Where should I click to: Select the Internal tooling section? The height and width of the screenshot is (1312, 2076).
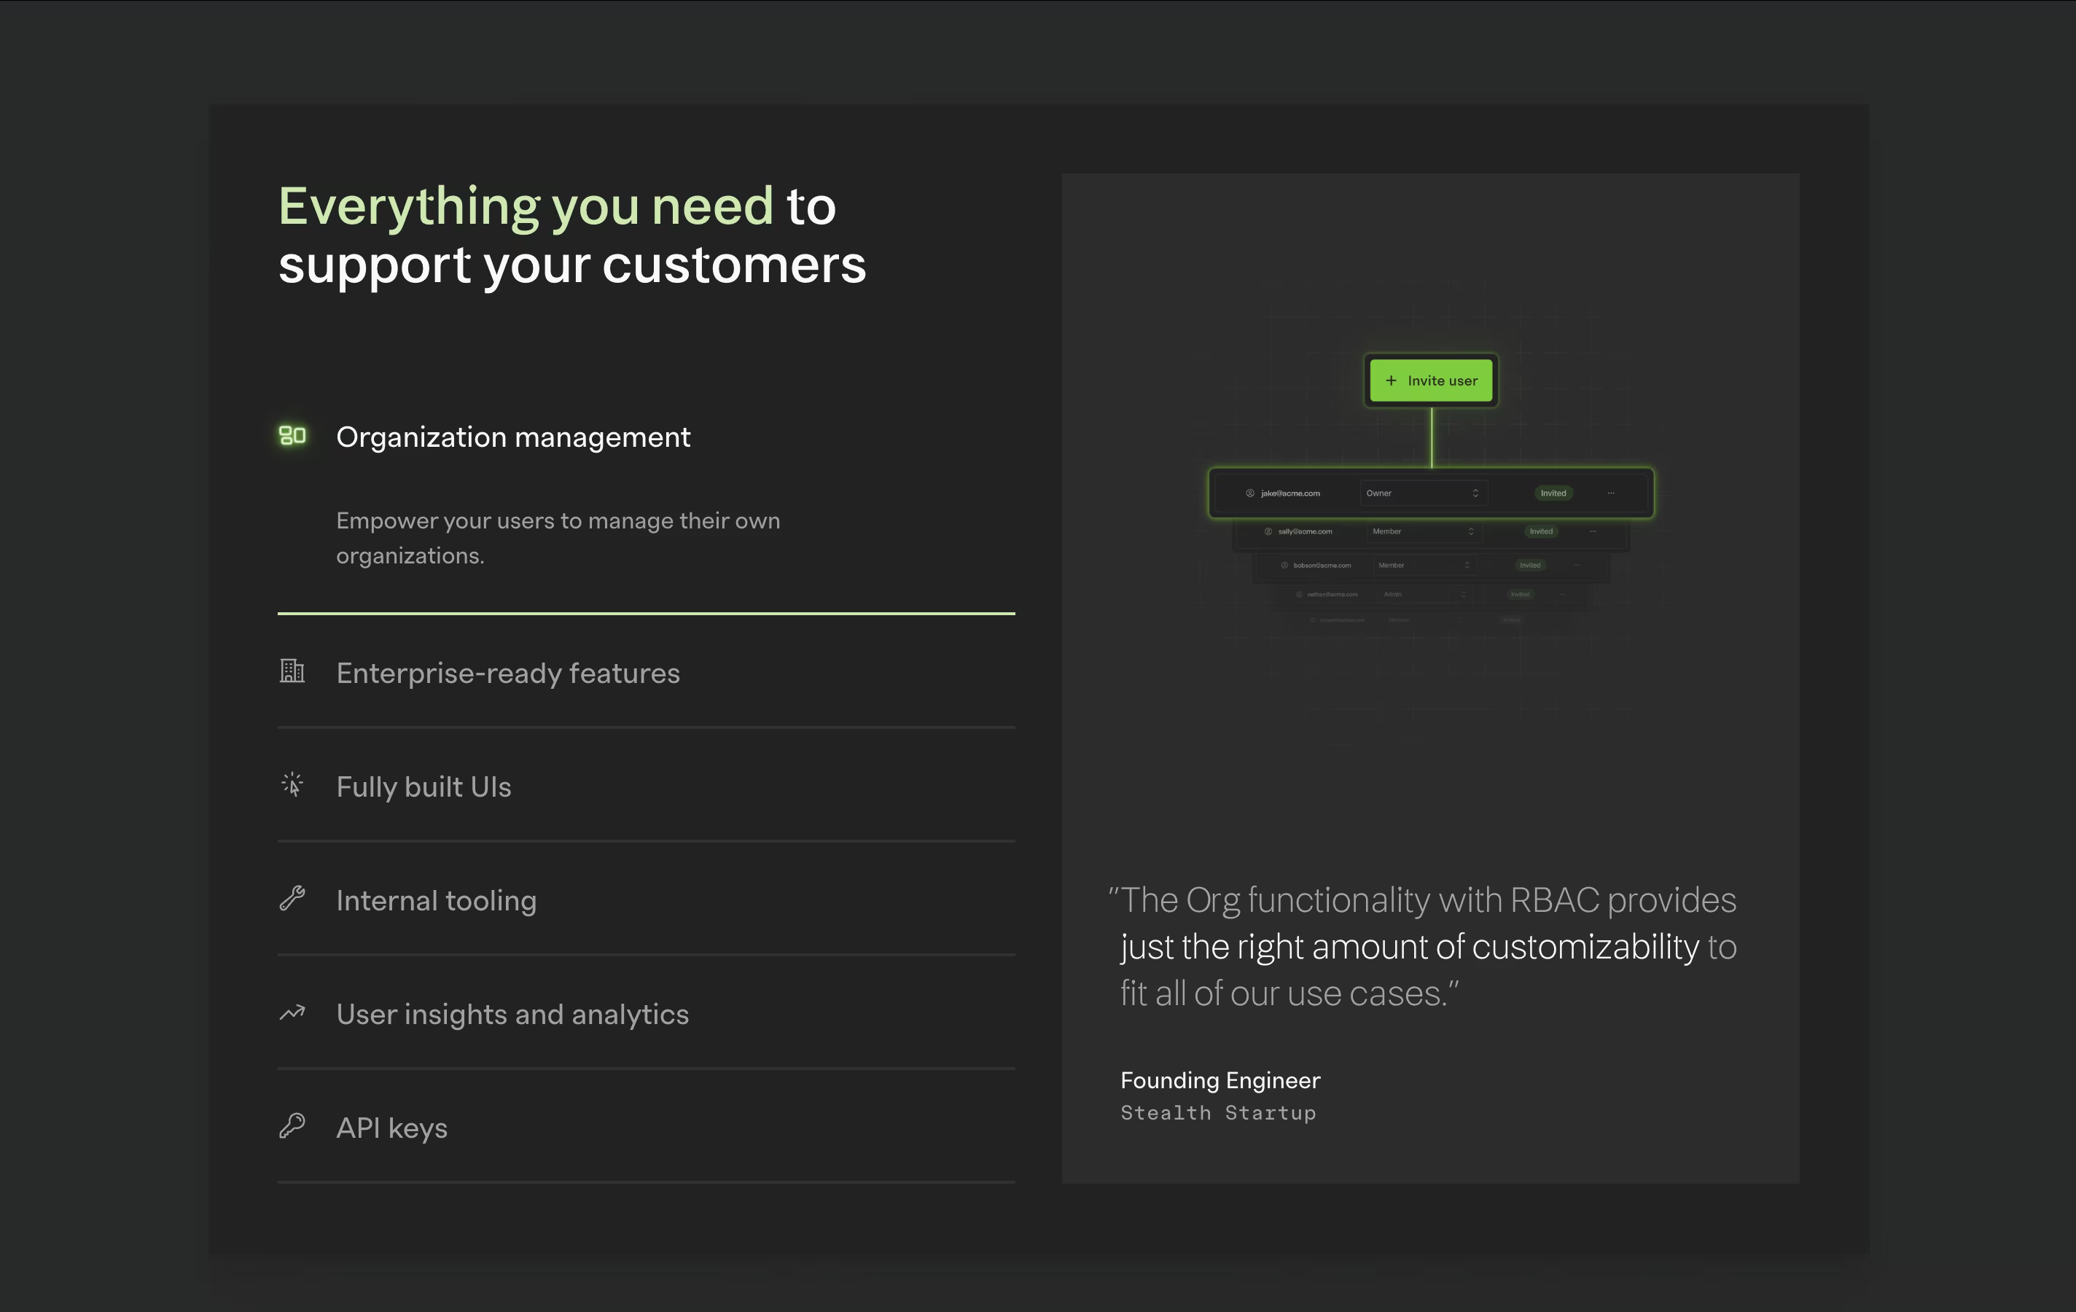click(436, 901)
